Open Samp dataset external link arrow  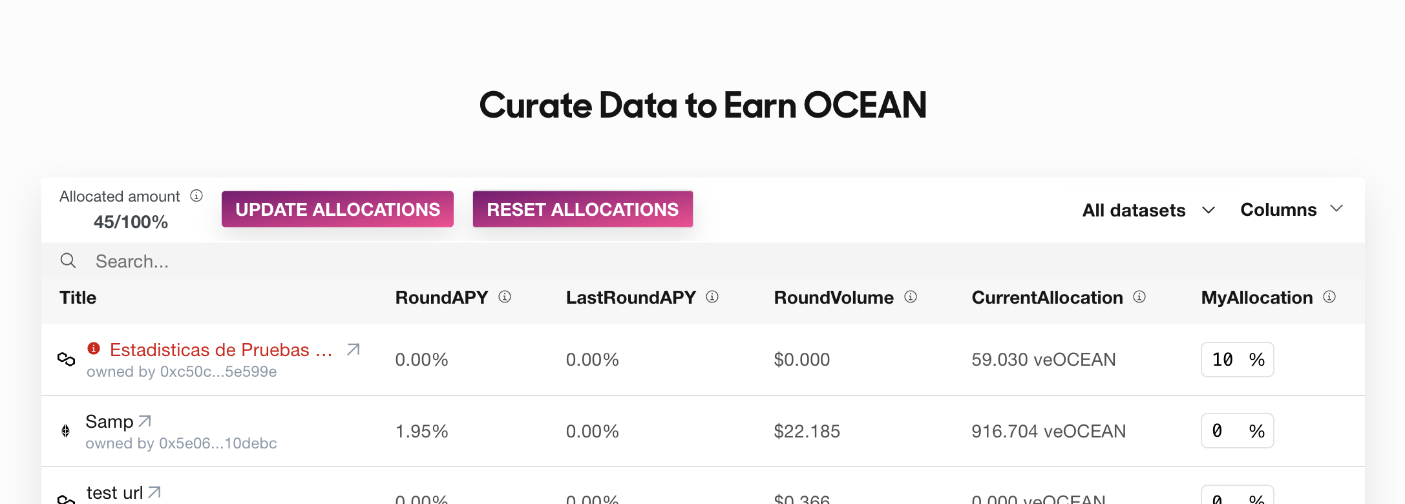(145, 421)
